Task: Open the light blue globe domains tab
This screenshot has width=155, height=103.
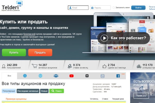Action: click(40, 76)
